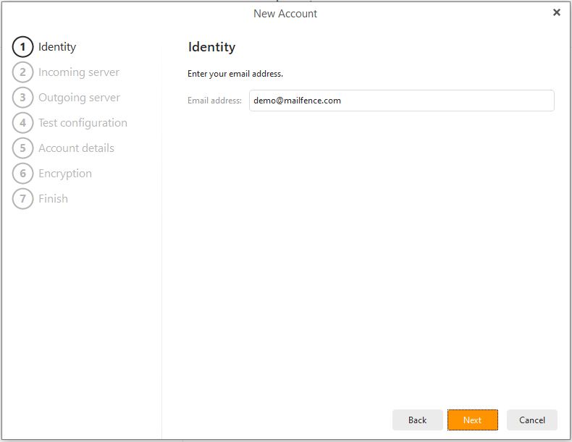Click the step 4 circle icon
572x442 pixels.
point(22,123)
